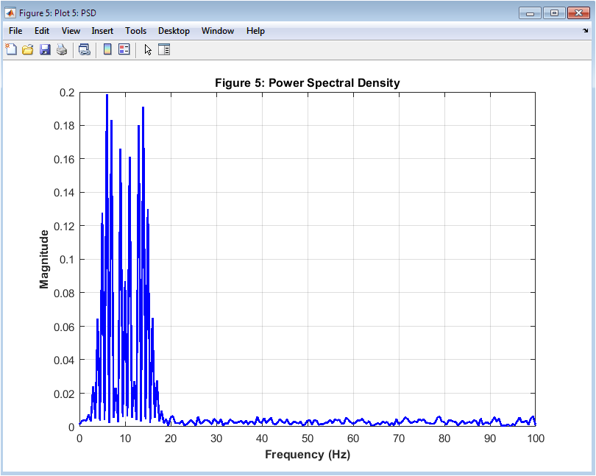Select the 'Power Spectral Density' plot title
This screenshot has height=476, width=596.
click(x=307, y=82)
